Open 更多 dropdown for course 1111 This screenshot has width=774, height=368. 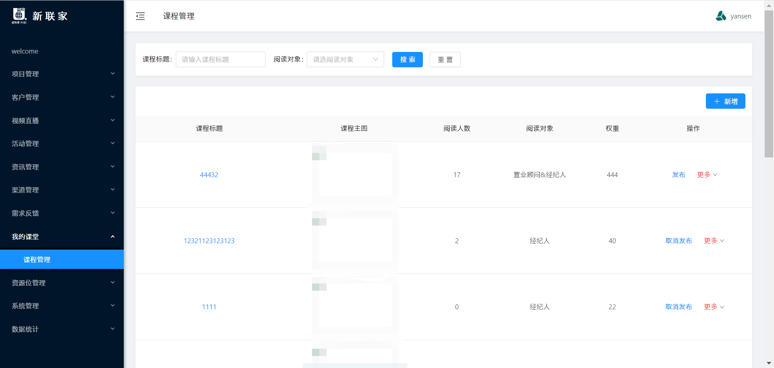coord(714,307)
